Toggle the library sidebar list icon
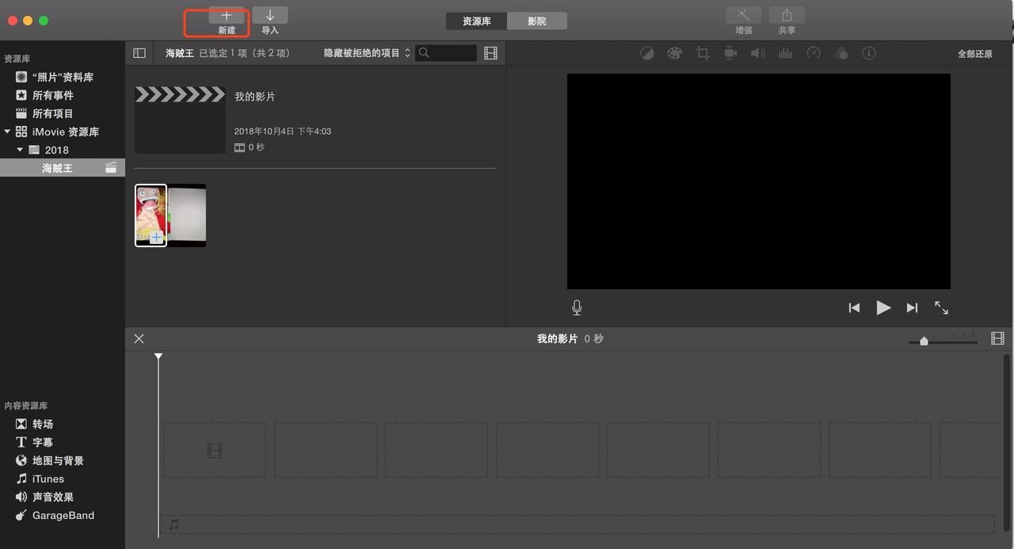This screenshot has height=549, width=1014. [139, 53]
